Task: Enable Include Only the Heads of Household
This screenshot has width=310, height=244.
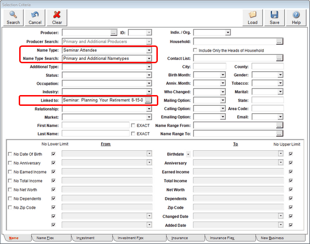Action: coord(196,51)
